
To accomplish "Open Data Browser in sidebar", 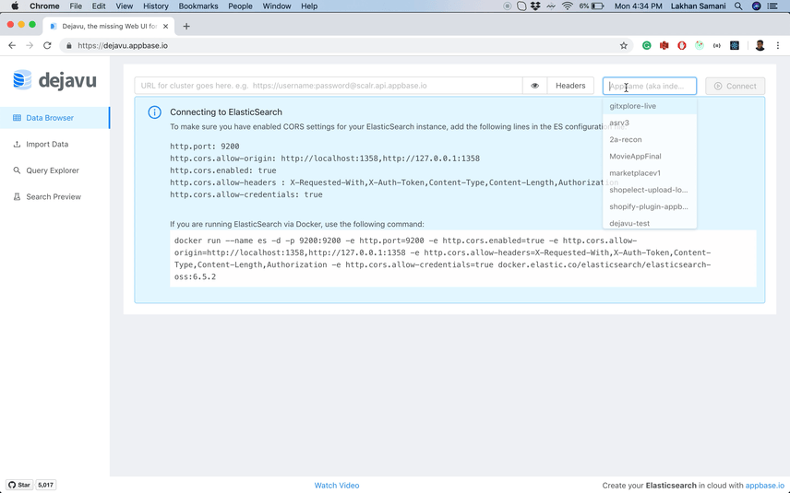I will pos(54,118).
